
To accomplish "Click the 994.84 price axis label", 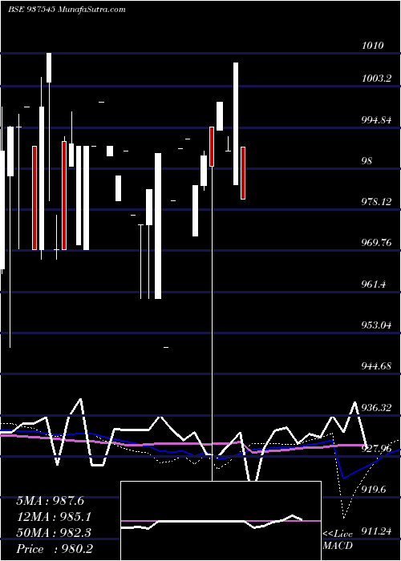I will [x=376, y=120].
